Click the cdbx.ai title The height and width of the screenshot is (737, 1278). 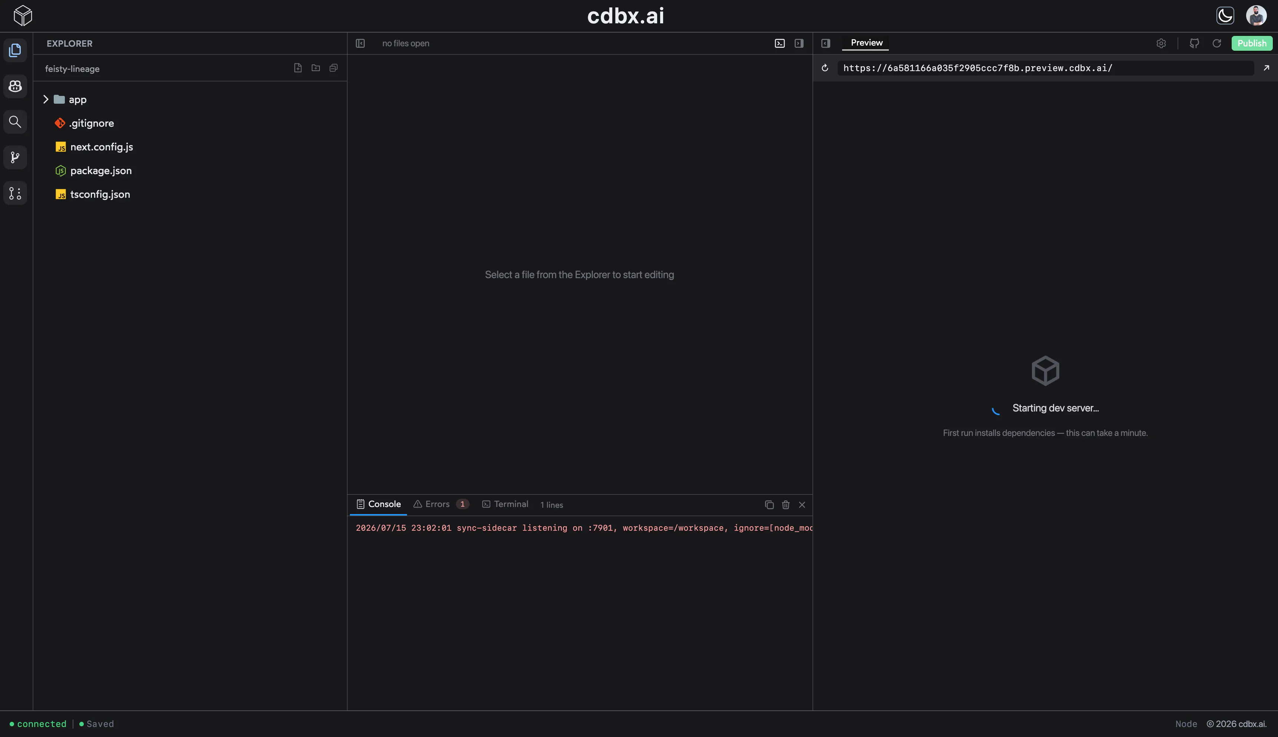coord(626,16)
